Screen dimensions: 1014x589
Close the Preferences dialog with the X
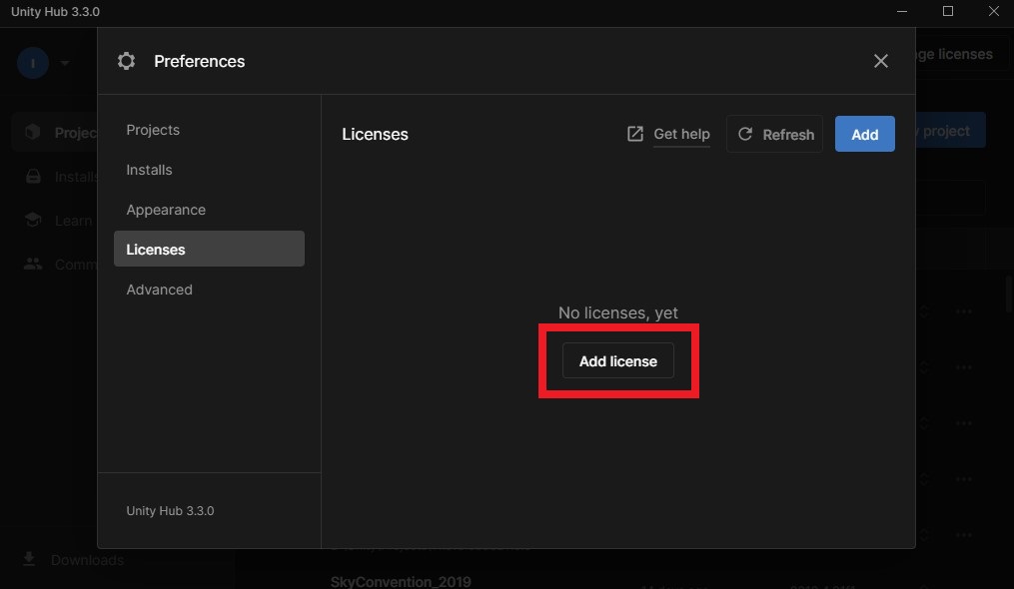[x=880, y=61]
